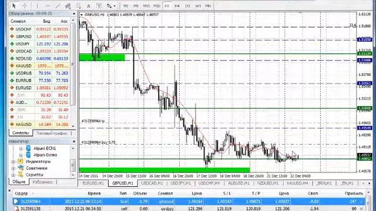This screenshot has height=211, width=376.
Task: Open the Общие Navigator tab
Action: coord(19,182)
